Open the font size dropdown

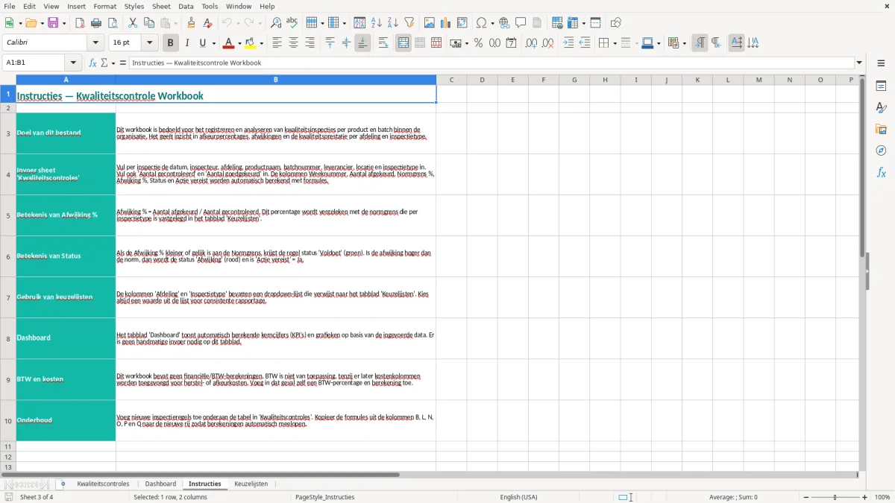[150, 43]
